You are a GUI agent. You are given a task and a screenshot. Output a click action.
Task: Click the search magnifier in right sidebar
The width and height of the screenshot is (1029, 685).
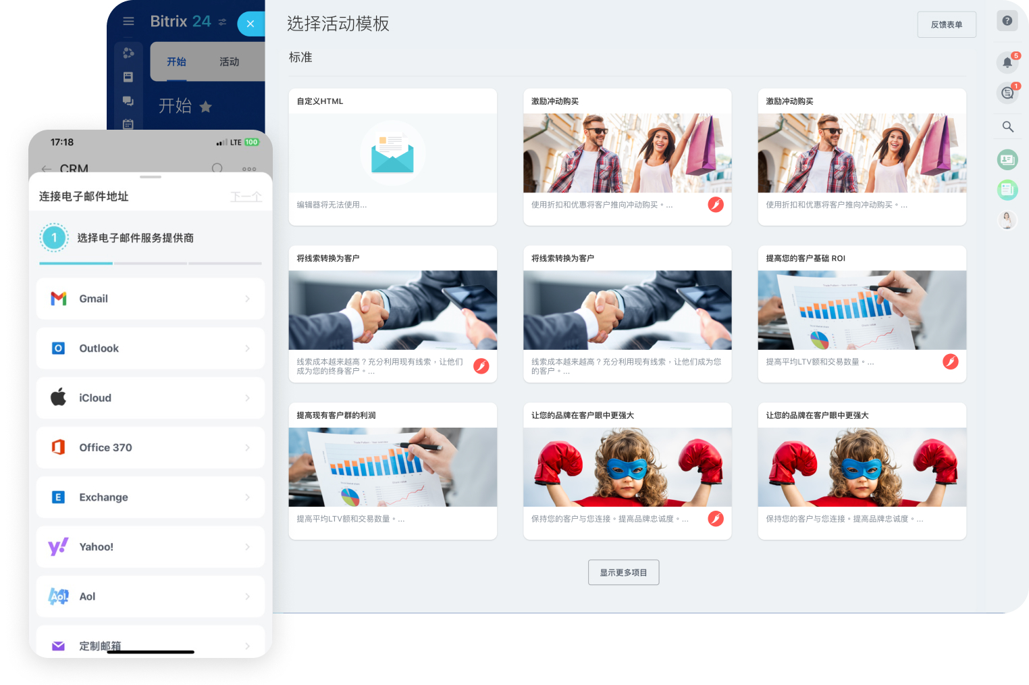point(1007,127)
